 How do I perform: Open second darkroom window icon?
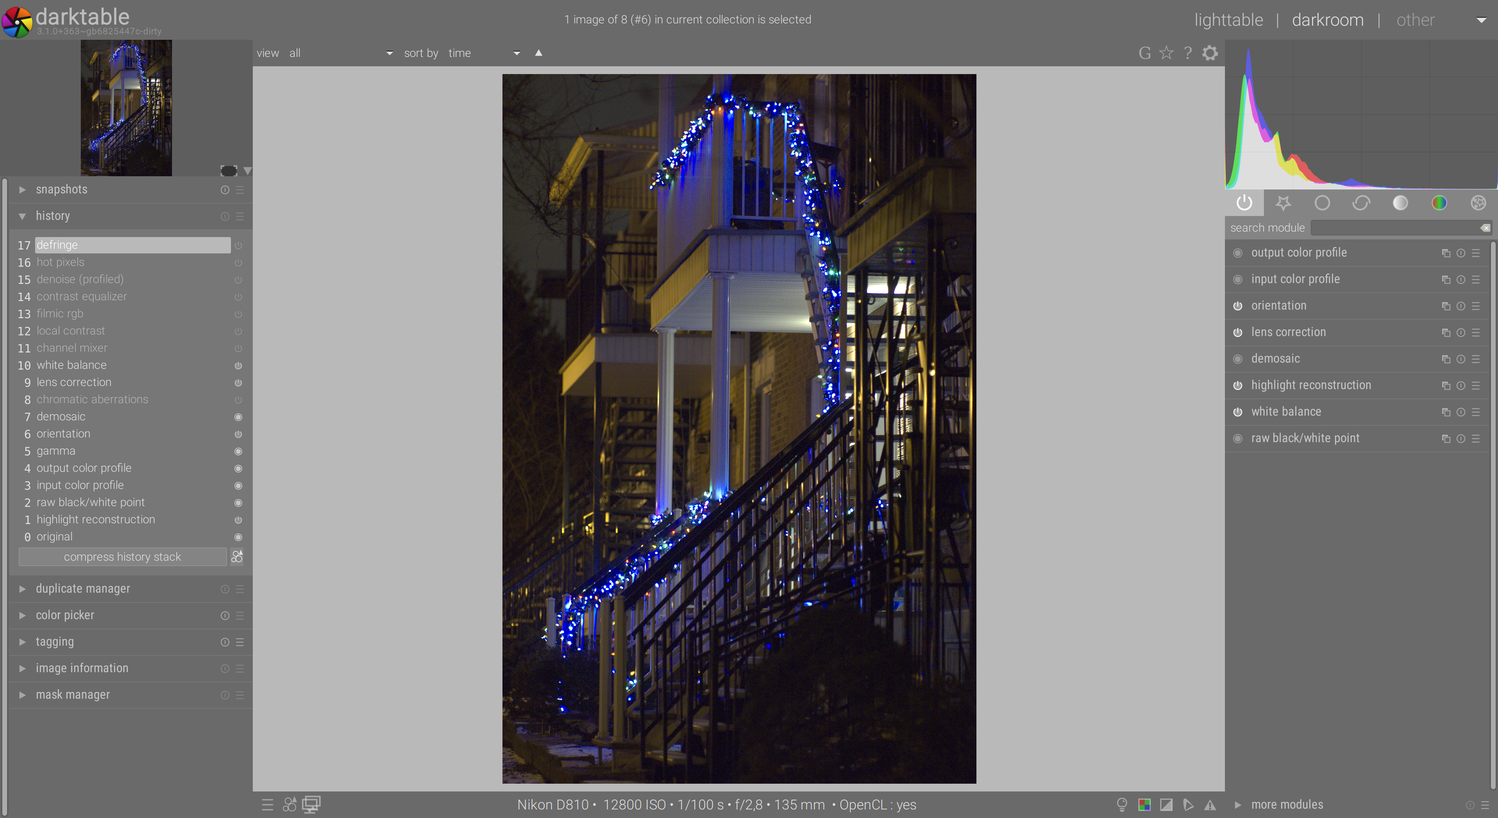(311, 805)
